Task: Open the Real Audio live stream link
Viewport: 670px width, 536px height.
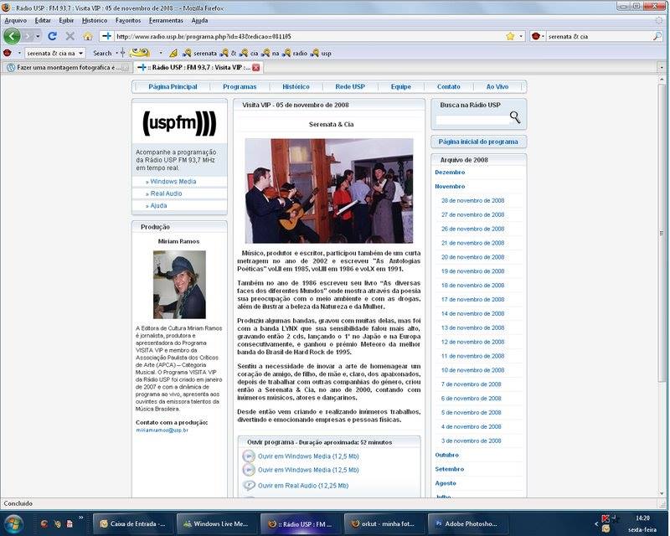Action: (x=166, y=193)
